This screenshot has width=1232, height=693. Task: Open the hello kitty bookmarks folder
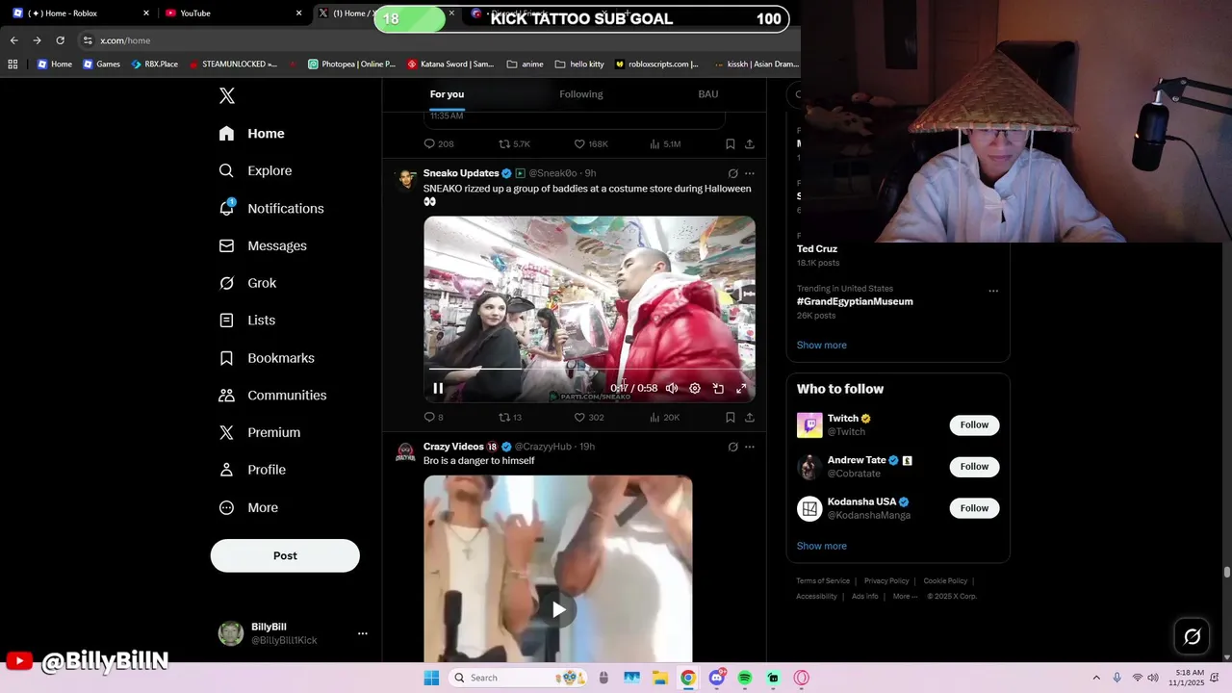pos(579,64)
